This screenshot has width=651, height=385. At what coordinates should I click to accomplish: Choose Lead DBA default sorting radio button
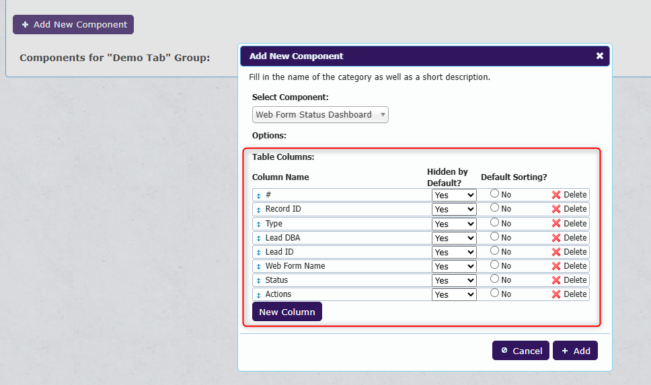click(x=494, y=237)
